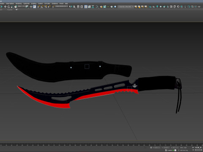Open the reference coordinate system dropdown

click(x=22, y=6)
